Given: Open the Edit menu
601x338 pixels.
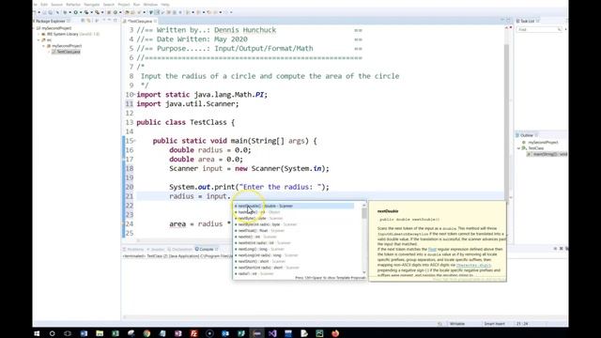Looking at the screenshot, I should 44,5.
